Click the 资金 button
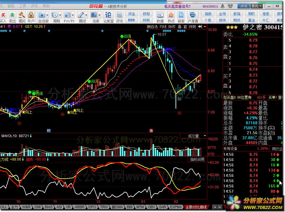 (x=132, y=14)
